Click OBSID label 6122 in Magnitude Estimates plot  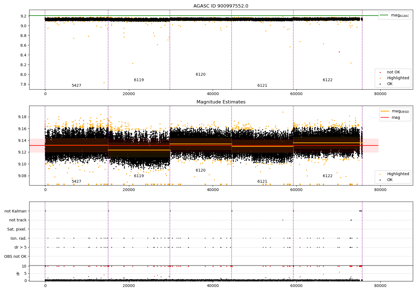coord(327,176)
